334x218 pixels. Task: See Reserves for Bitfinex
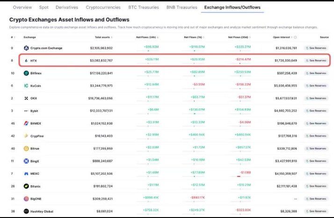pos(316,73)
